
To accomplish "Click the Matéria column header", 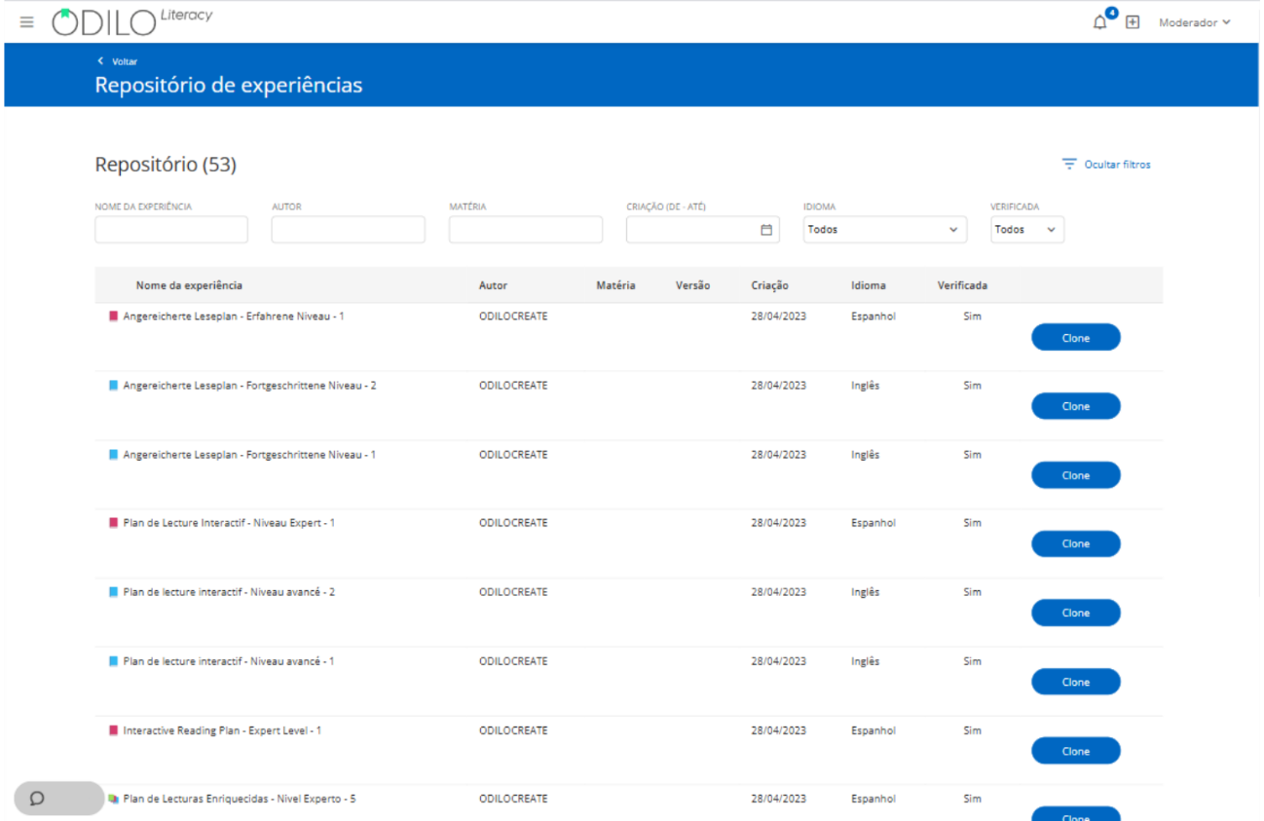I will tap(615, 285).
